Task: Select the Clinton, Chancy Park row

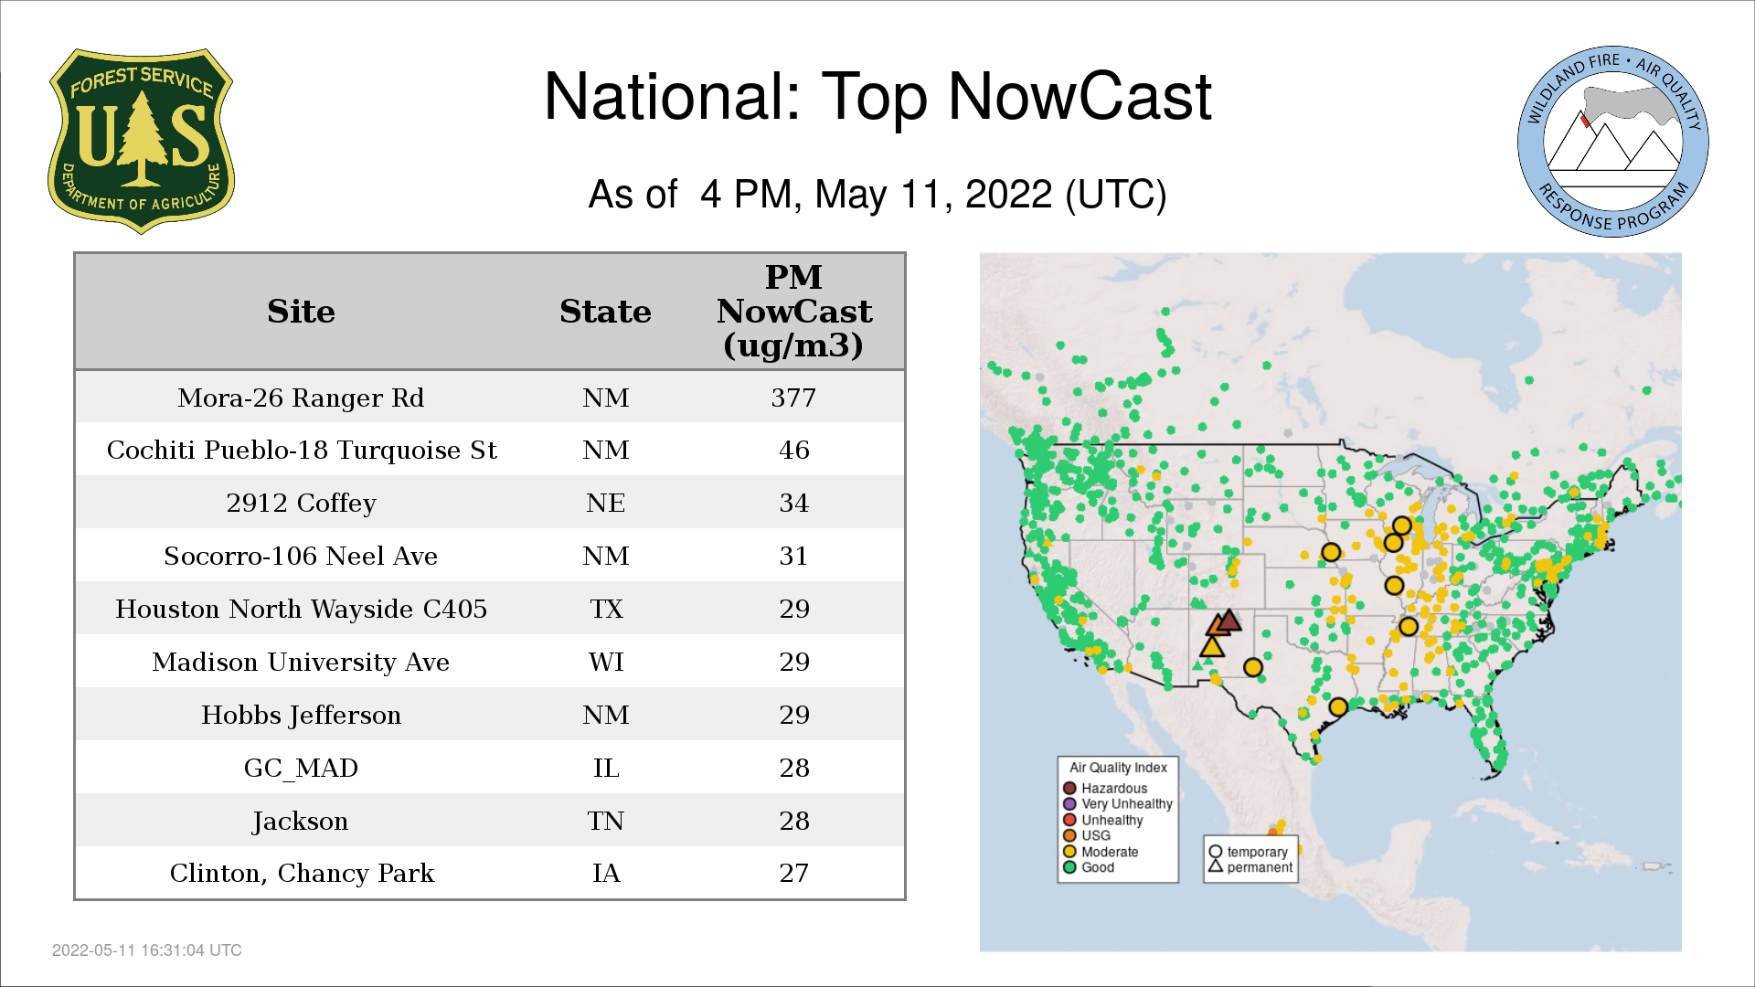Action: coord(301,873)
